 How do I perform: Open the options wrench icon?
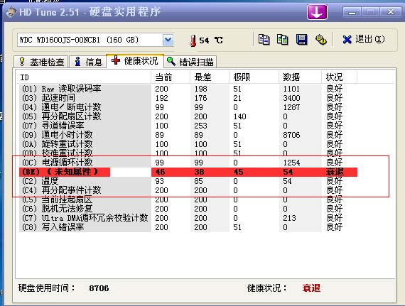click(x=320, y=40)
